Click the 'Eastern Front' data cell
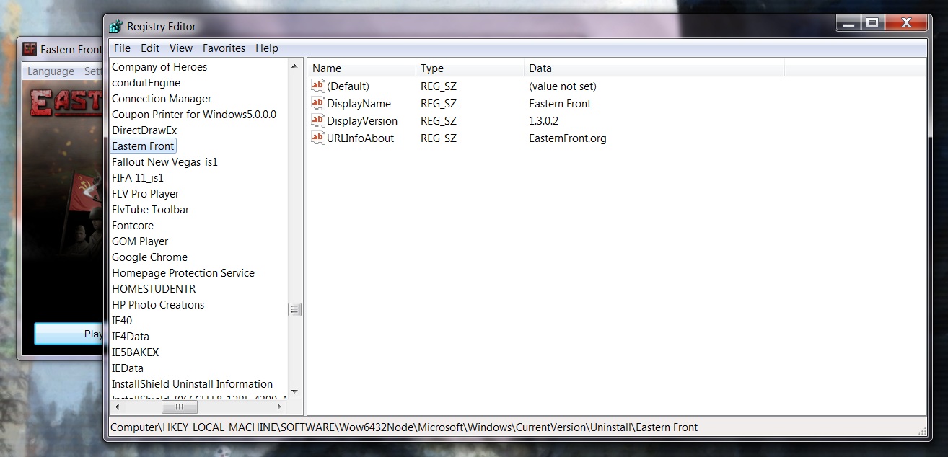Image resolution: width=948 pixels, height=457 pixels. point(560,104)
